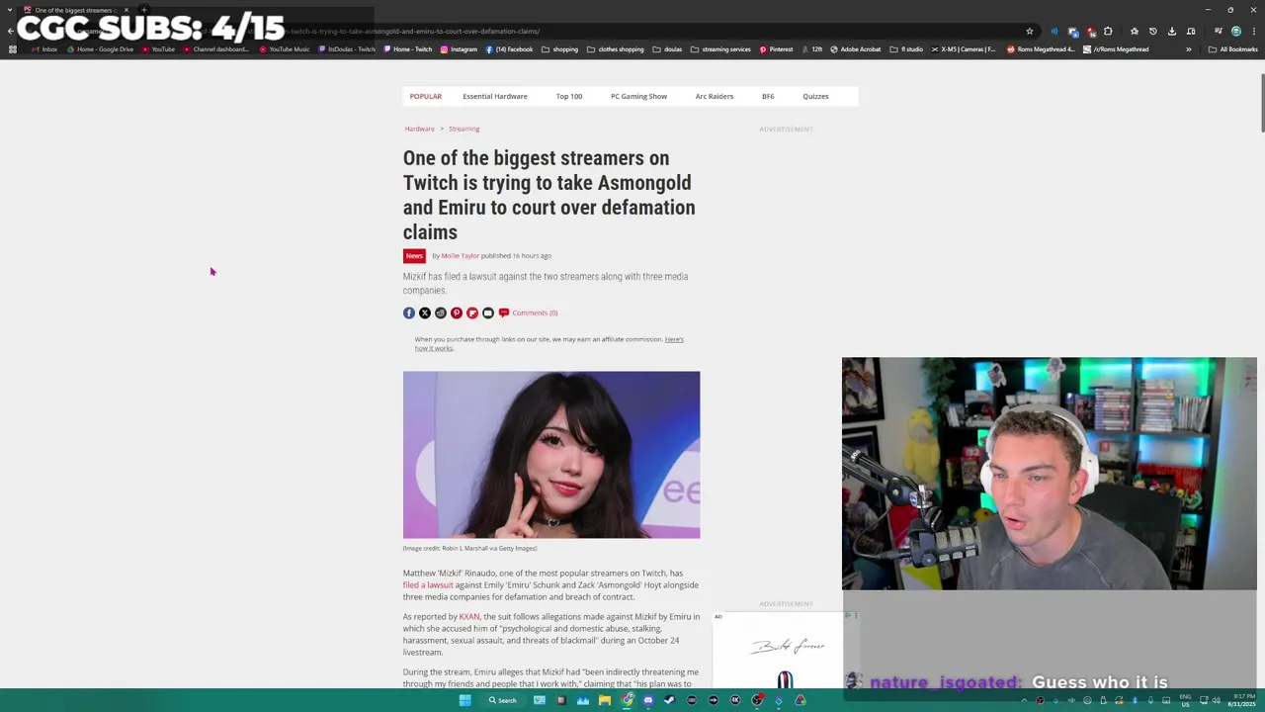Share the article on Flipboard

[x=472, y=312]
